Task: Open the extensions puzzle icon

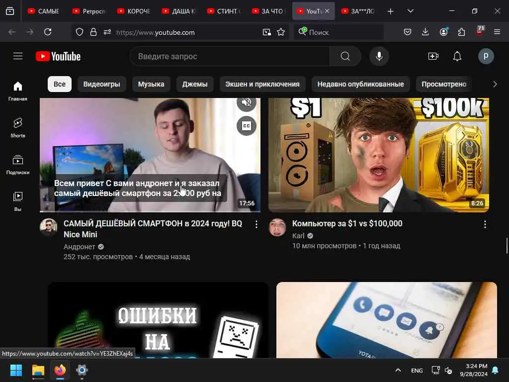Action: (x=461, y=32)
